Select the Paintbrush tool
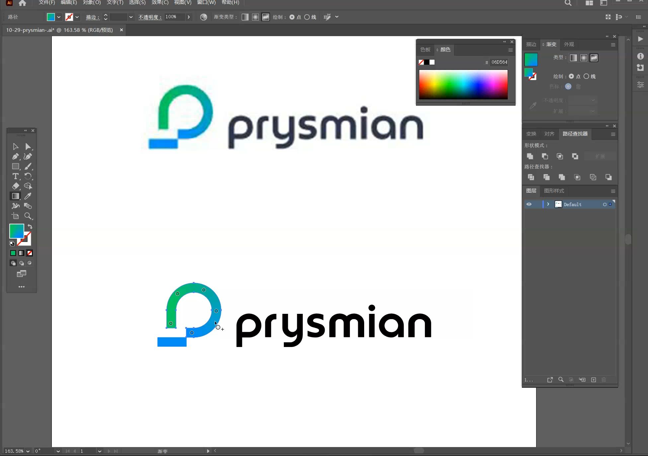The height and width of the screenshot is (456, 648). (28, 166)
